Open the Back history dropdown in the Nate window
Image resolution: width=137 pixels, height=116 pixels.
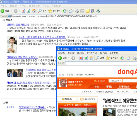coord(11,11)
